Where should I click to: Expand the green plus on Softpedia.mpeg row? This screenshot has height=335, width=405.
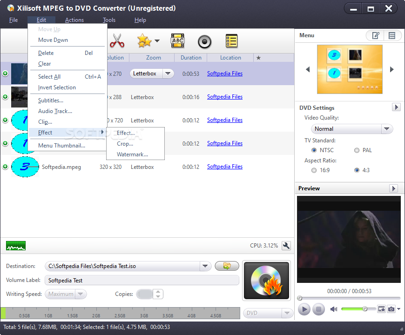pyautogui.click(x=5, y=167)
